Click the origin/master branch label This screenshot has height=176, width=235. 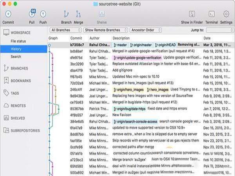point(141,45)
